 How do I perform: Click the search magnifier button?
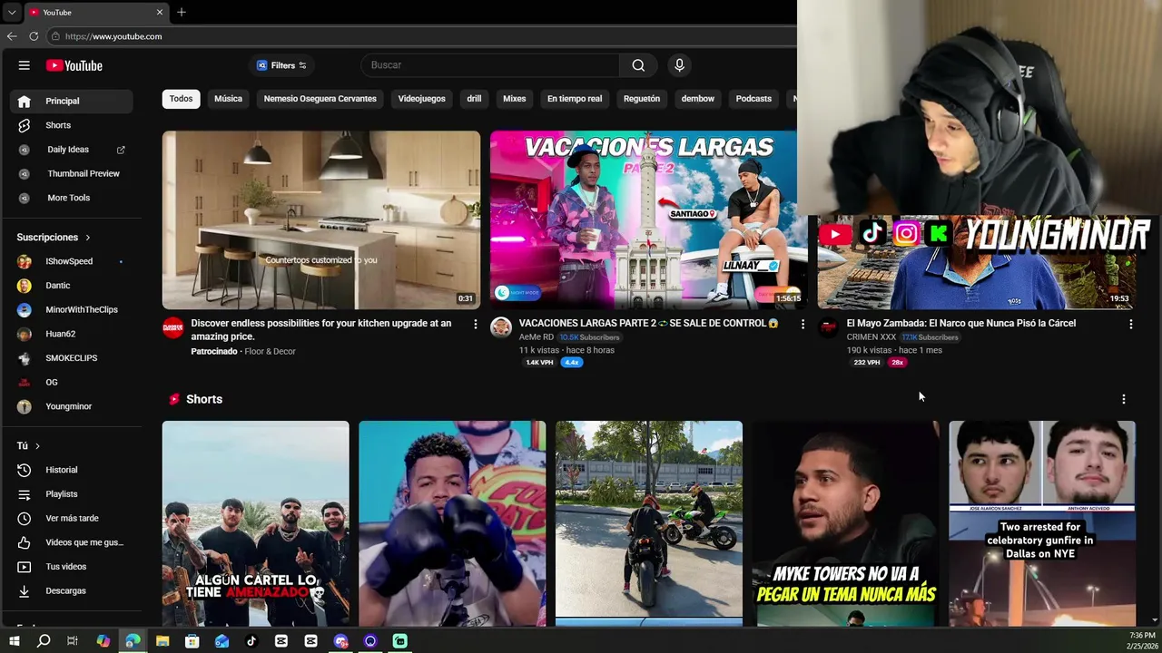click(x=638, y=65)
